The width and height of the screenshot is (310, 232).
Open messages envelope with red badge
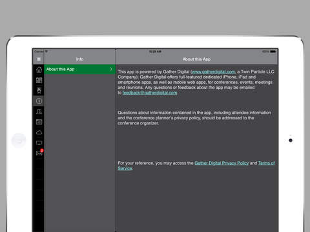(39, 153)
